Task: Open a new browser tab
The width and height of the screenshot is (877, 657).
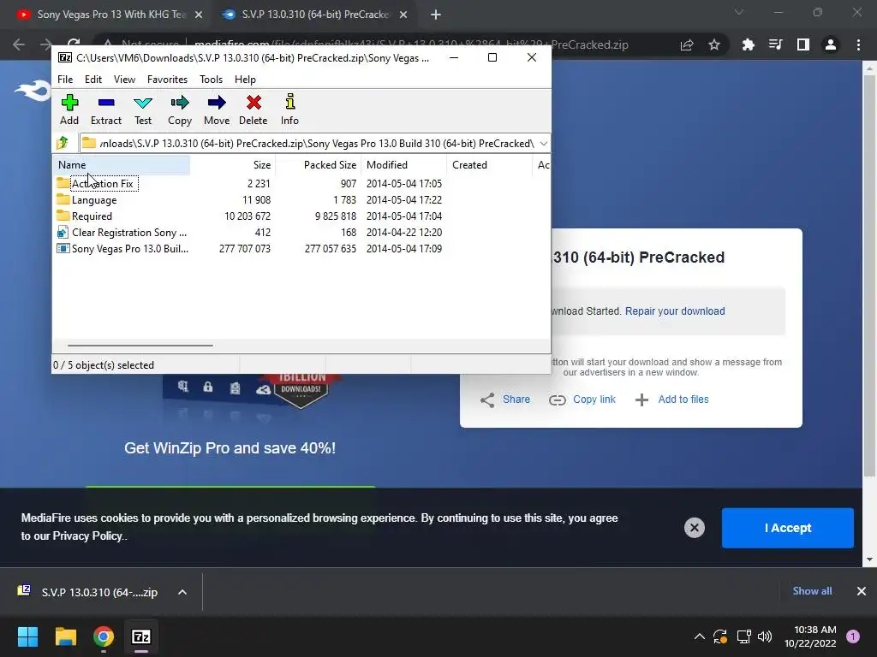Action: point(436,15)
